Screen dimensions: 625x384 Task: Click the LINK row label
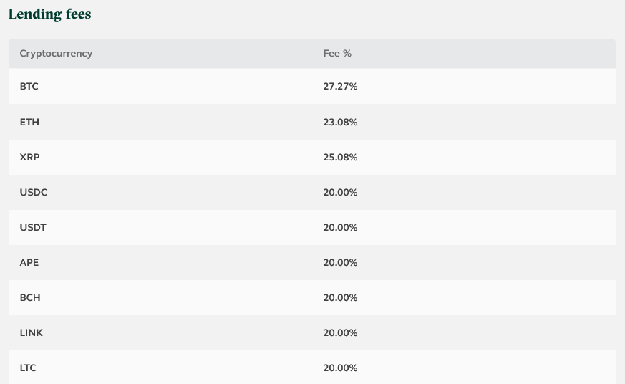point(31,332)
